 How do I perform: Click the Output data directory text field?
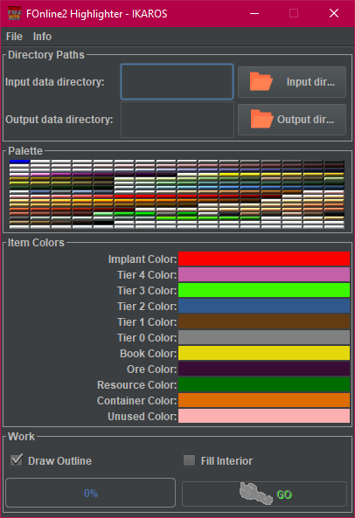pos(177,120)
